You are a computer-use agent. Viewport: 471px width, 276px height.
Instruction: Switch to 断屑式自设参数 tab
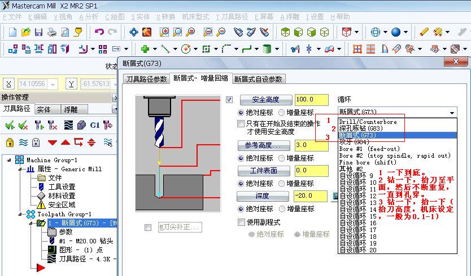coord(258,79)
